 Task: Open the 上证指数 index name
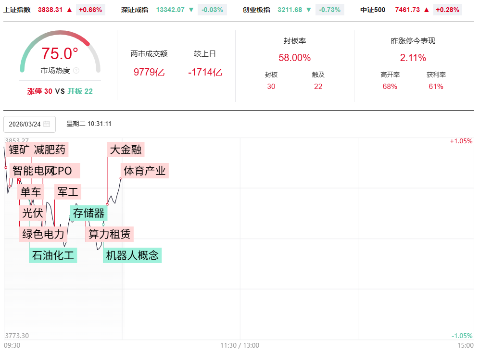(17, 10)
